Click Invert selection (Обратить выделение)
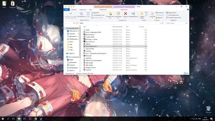This screenshot has height=121, width=215. tap(173, 17)
